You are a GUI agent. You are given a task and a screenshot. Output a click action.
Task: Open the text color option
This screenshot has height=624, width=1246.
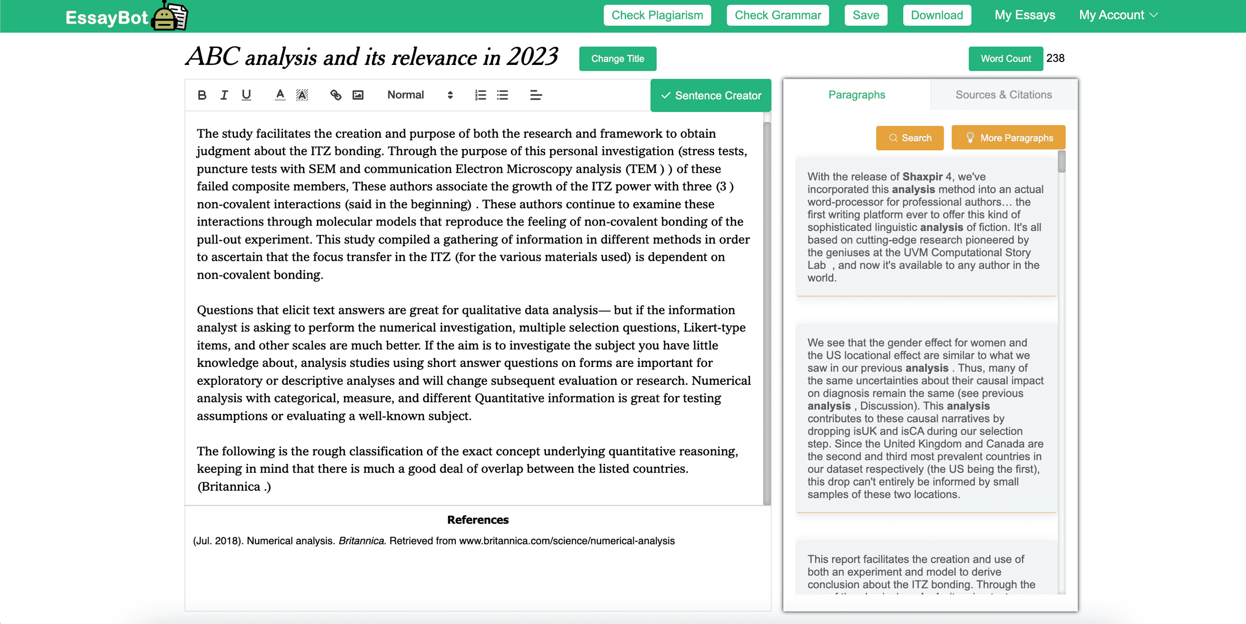[x=280, y=95]
